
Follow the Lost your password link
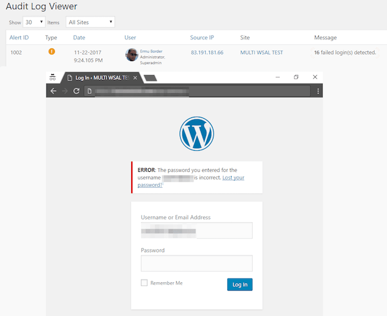click(191, 181)
